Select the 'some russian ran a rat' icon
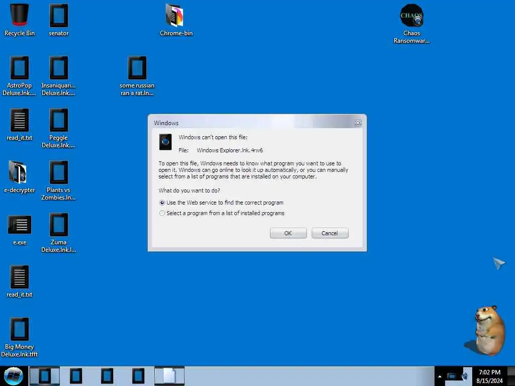The width and height of the screenshot is (515, 386). [x=137, y=76]
